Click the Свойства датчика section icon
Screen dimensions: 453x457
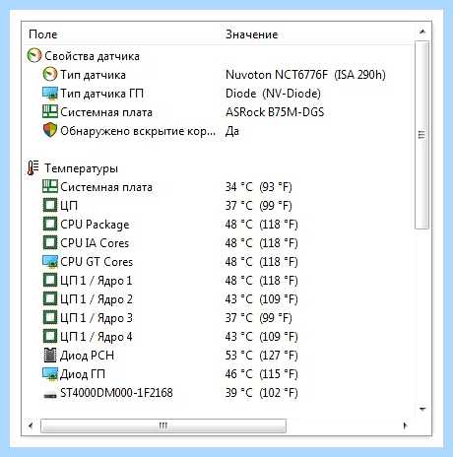(34, 56)
